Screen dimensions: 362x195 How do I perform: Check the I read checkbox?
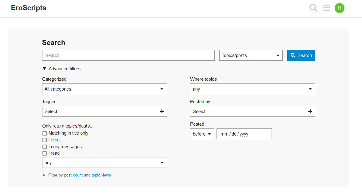45,153
